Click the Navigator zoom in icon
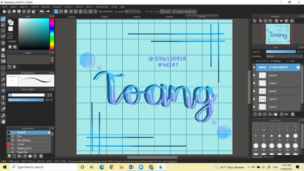 (x=260, y=21)
